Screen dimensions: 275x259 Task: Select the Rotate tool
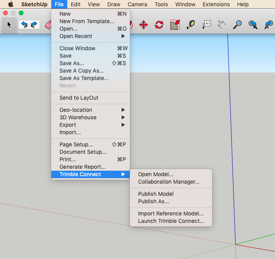pyautogui.click(x=159, y=25)
